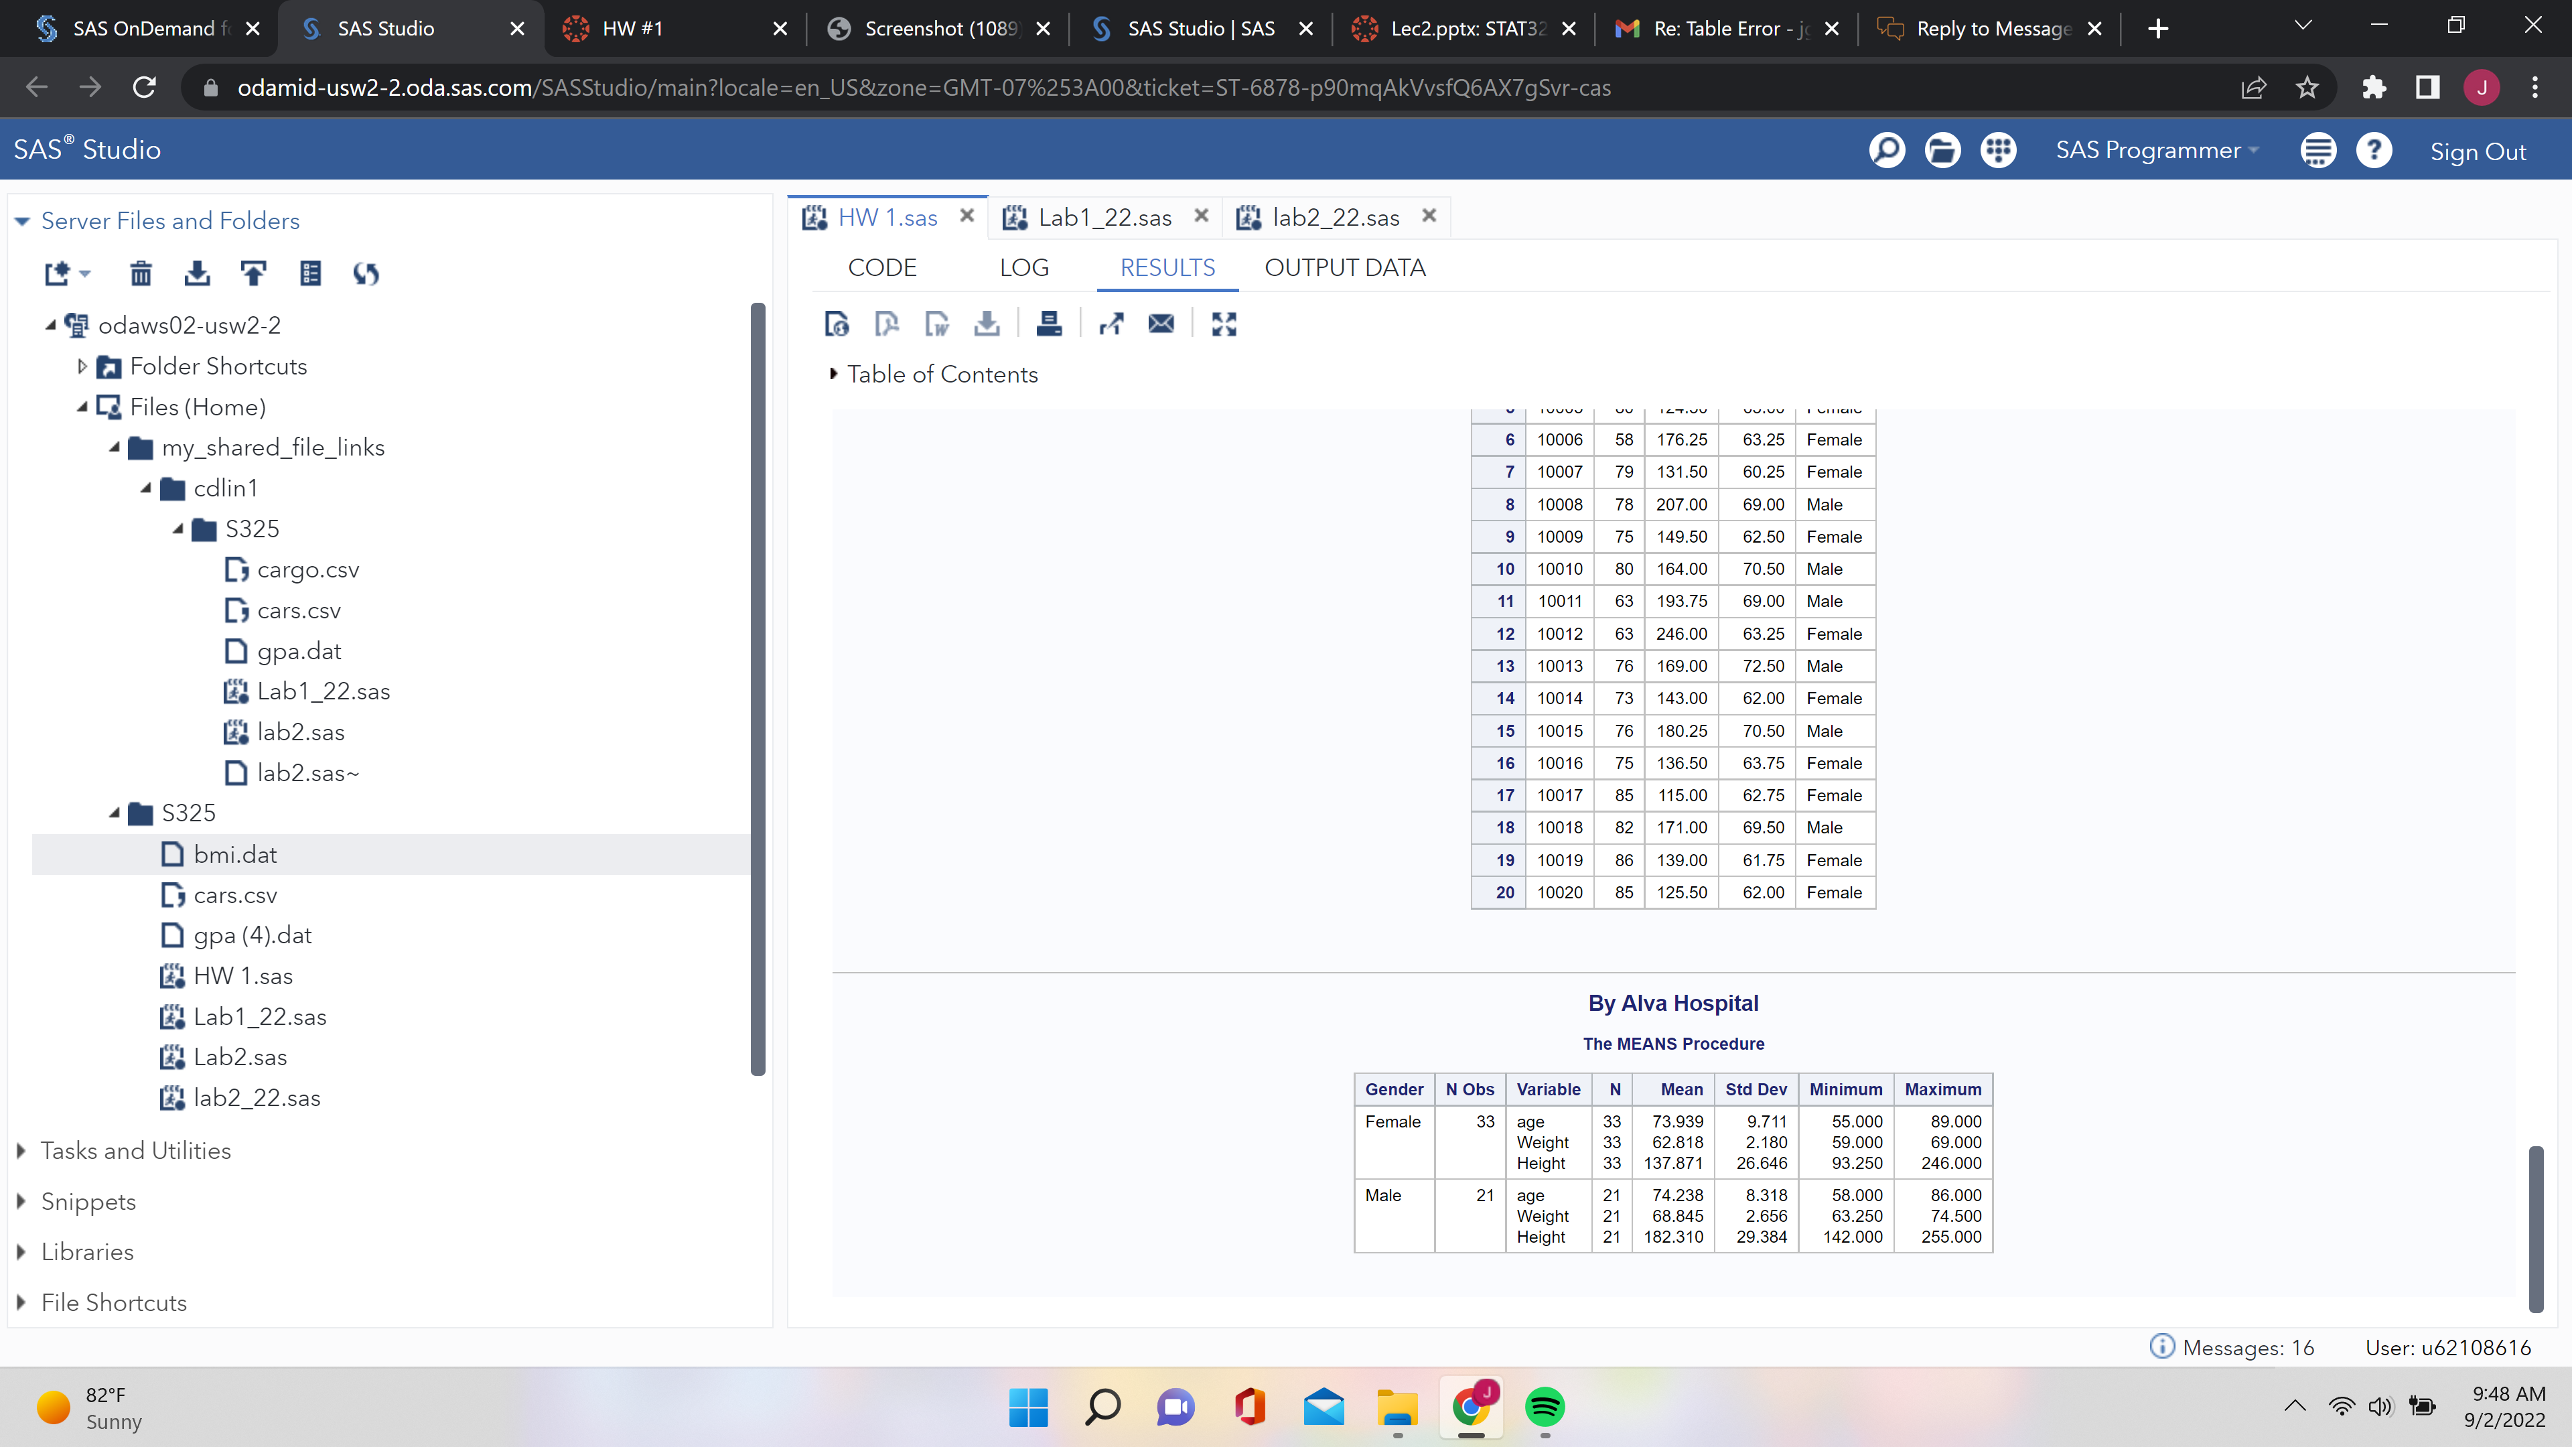Expand the Folder Shortcuts node
2572x1447 pixels.
point(82,366)
